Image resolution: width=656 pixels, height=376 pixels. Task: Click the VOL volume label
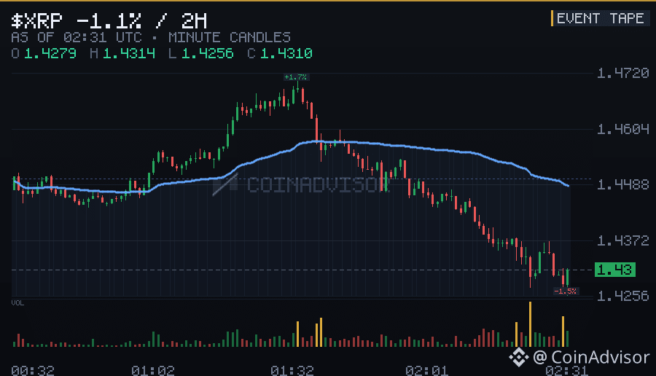pyautogui.click(x=17, y=303)
